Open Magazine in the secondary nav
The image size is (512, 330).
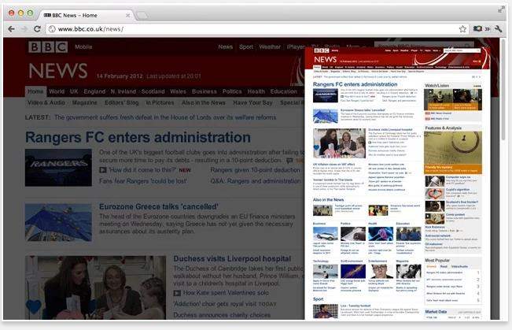[x=85, y=102]
